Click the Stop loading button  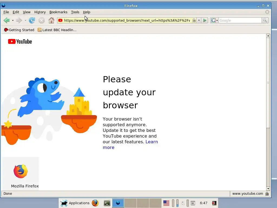click(41, 21)
